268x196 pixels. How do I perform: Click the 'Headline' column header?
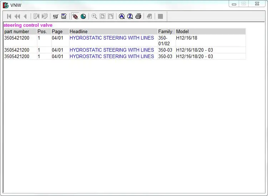[x=113, y=31]
